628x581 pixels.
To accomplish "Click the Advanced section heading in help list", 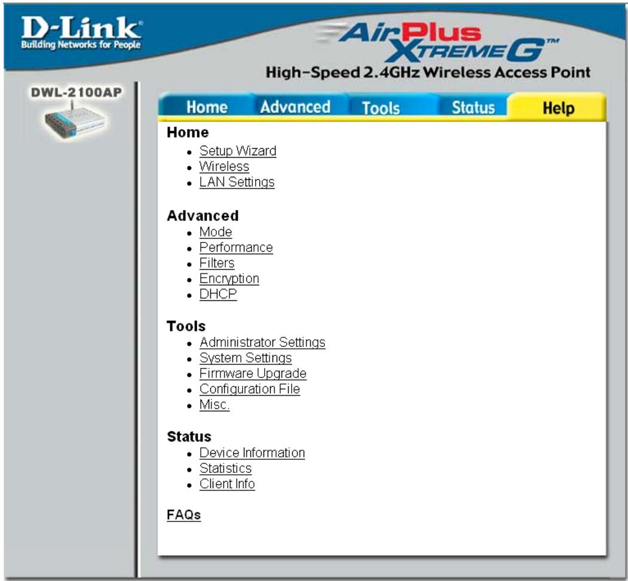I will [203, 216].
